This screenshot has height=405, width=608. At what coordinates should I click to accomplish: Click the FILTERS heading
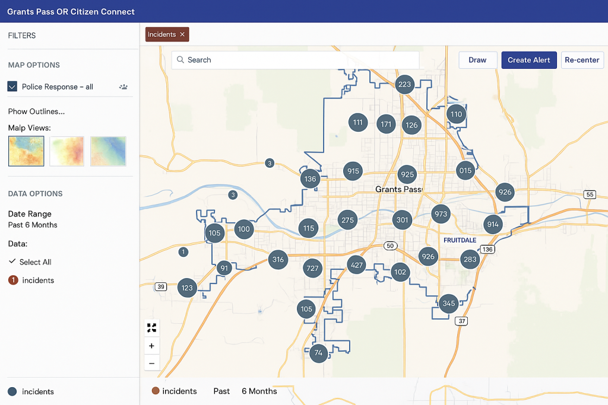point(22,36)
